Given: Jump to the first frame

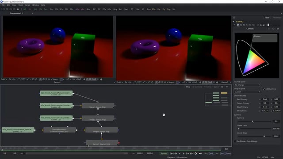Looking at the screenshot, I should click(x=172, y=153).
